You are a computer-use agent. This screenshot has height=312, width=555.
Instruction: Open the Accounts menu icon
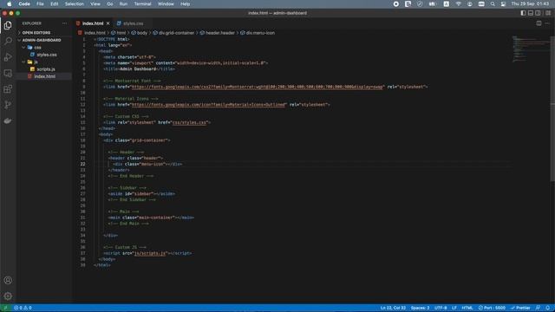click(8, 280)
